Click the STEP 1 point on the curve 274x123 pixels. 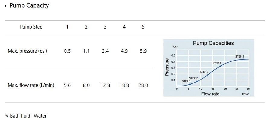190,84
